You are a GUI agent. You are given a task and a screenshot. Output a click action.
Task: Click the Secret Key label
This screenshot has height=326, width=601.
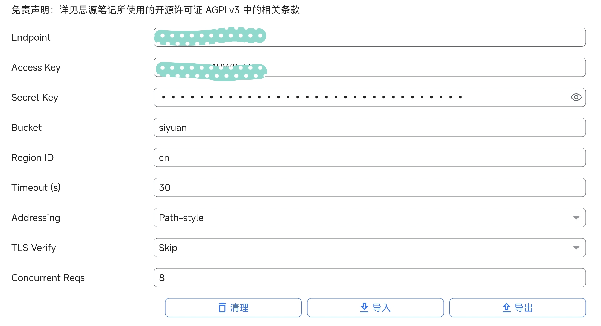coord(35,98)
